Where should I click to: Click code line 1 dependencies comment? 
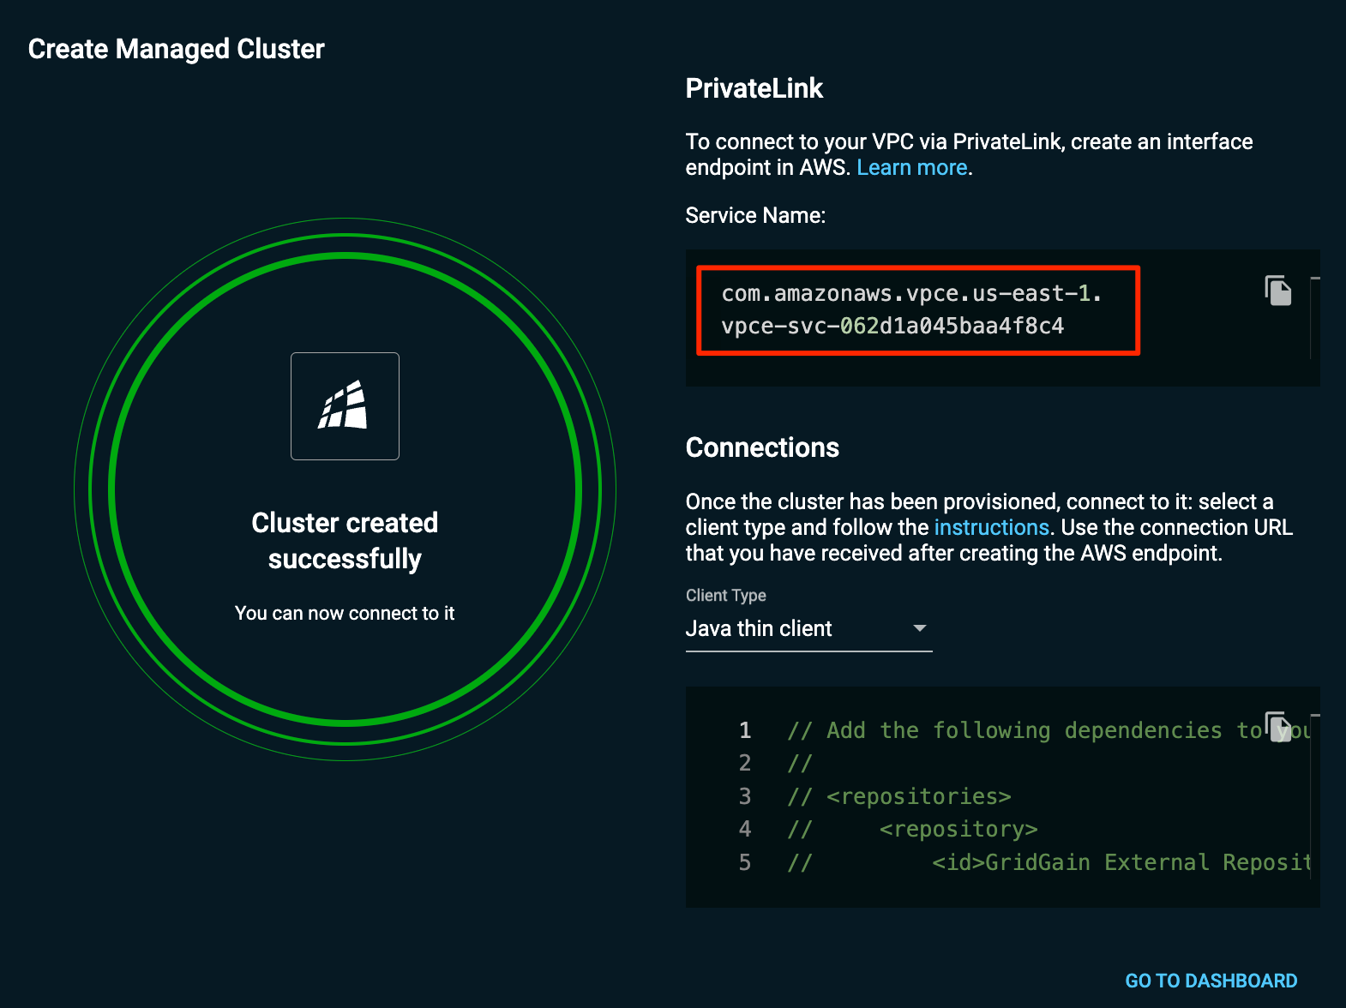click(x=1049, y=730)
